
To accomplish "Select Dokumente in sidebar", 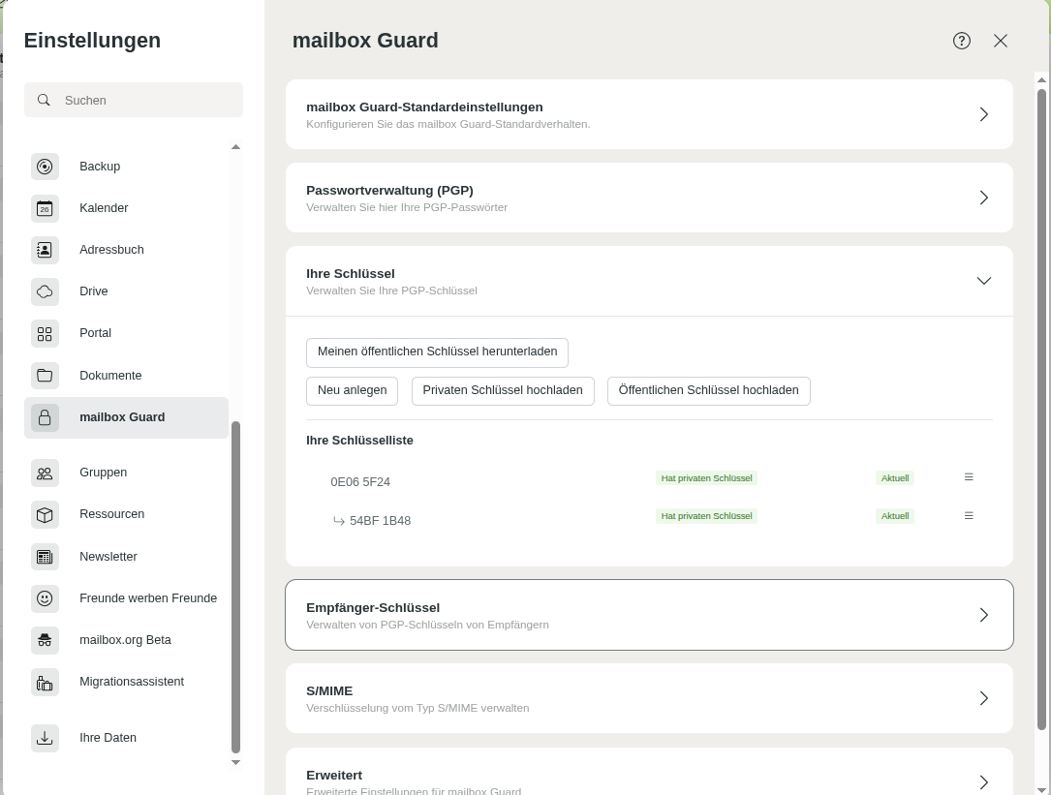I will tap(126, 376).
